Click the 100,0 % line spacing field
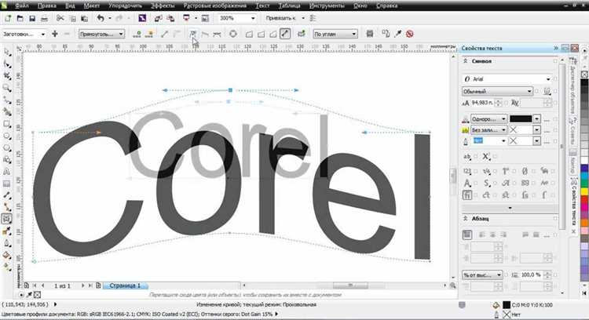 point(532,275)
